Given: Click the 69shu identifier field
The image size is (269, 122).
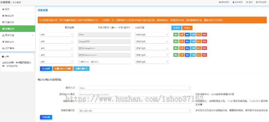Looking at the screenshot, I should [104, 35].
